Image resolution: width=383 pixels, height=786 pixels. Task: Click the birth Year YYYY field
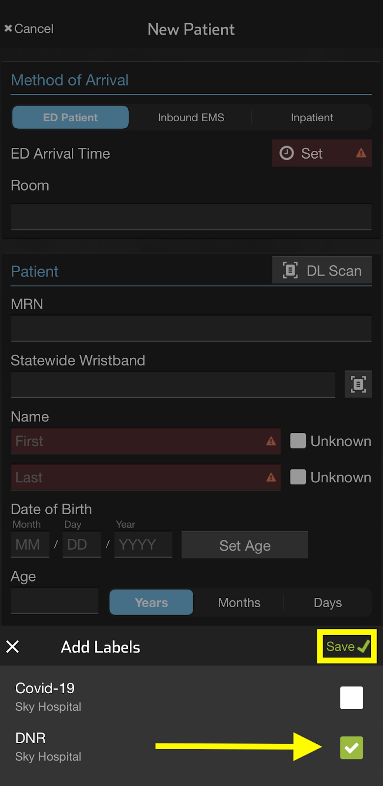143,544
